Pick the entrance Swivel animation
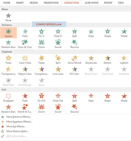The height and width of the screenshot is (141, 131). pos(58,44)
